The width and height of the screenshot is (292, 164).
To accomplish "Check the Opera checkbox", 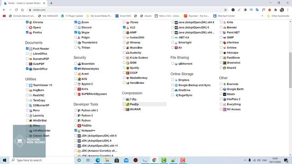I will click(27, 27).
